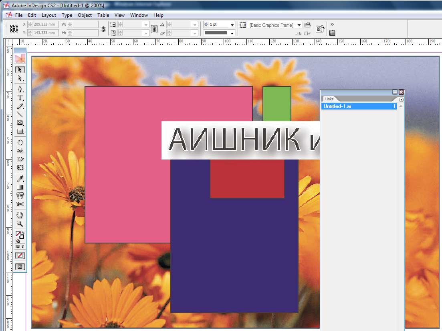The image size is (442, 331).
Task: Toggle constrain proportions for width and height
Action: point(103,29)
